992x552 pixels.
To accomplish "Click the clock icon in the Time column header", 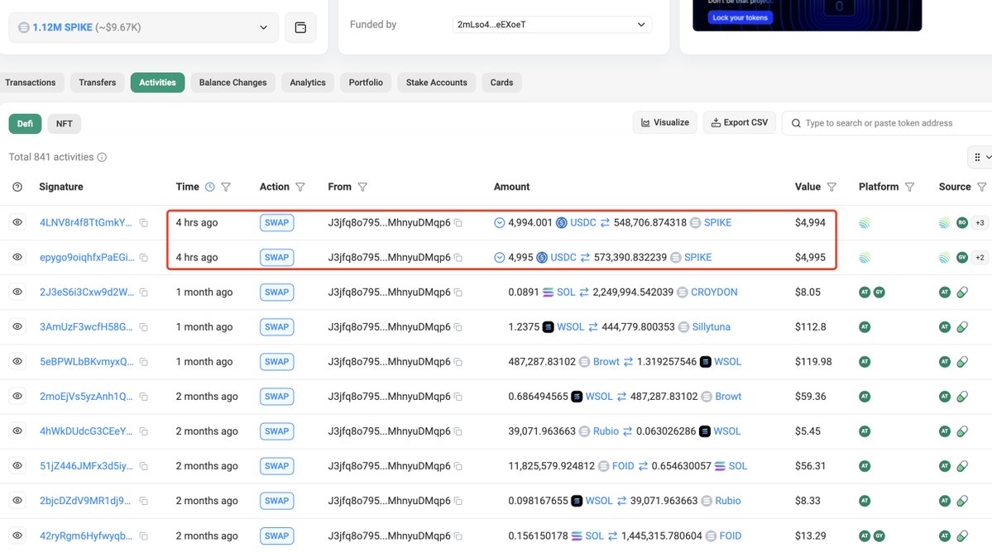I will (x=209, y=187).
